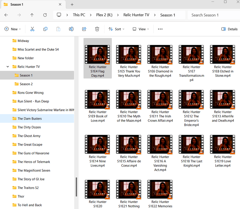Select The Dam Busters folder
This screenshot has height=209, width=240.
tap(37, 119)
